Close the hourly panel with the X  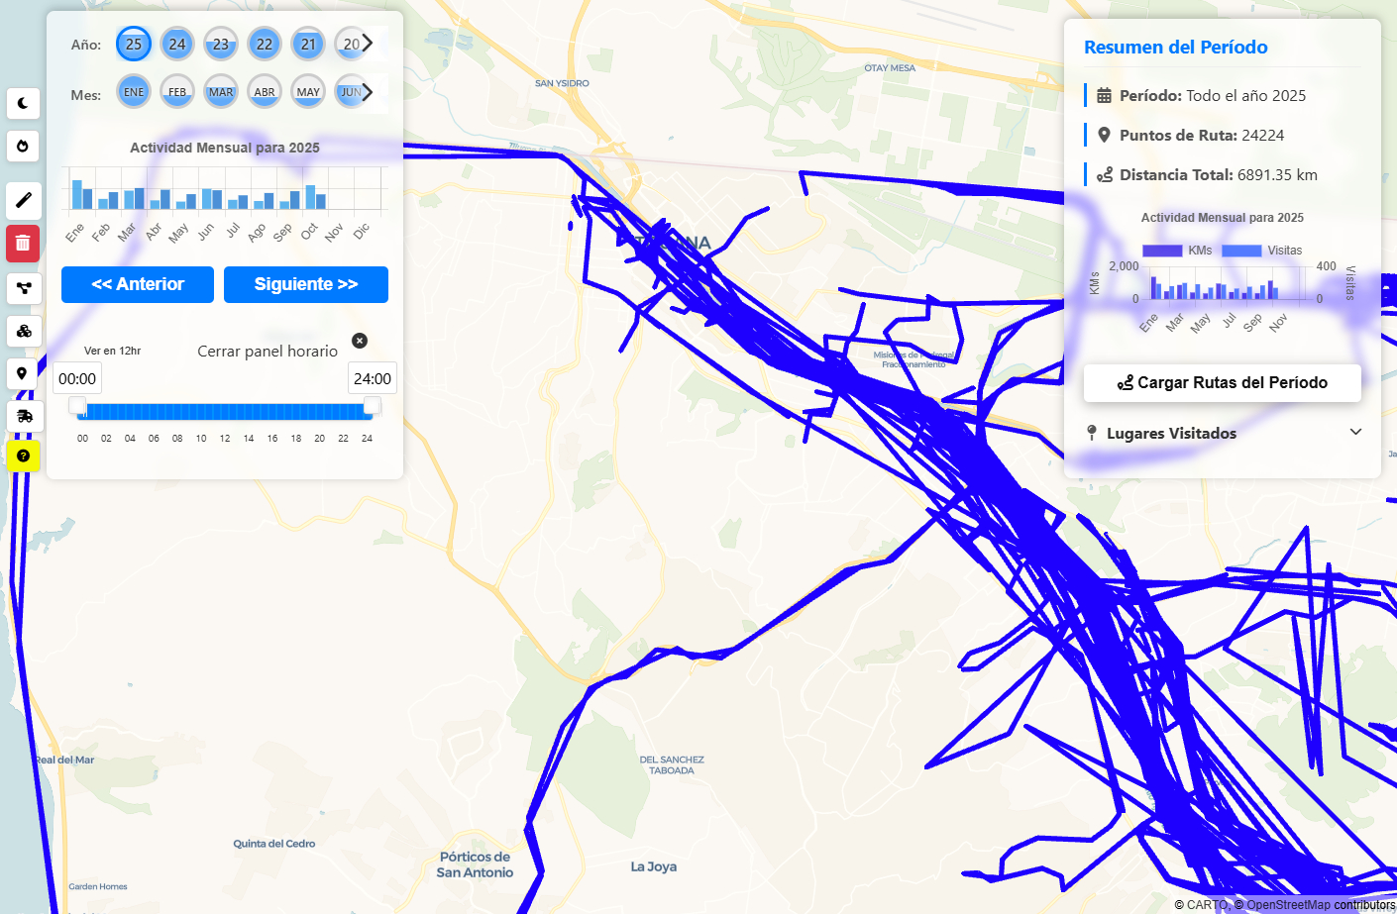[x=360, y=341]
